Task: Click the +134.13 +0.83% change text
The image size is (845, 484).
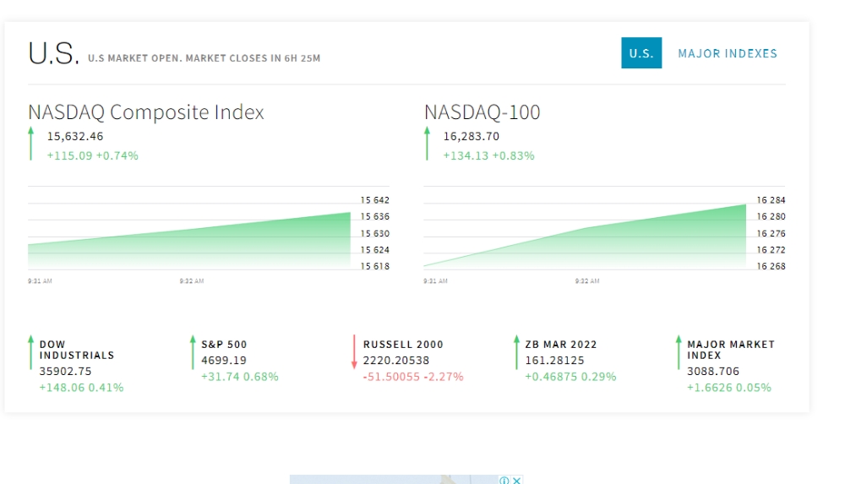Action: coord(488,155)
